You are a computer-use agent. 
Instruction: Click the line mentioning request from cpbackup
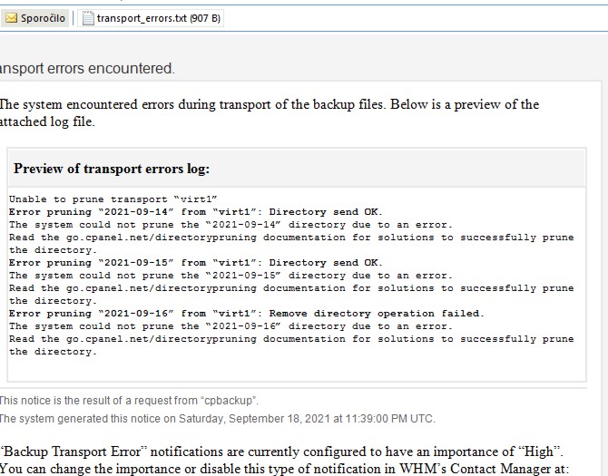click(129, 400)
